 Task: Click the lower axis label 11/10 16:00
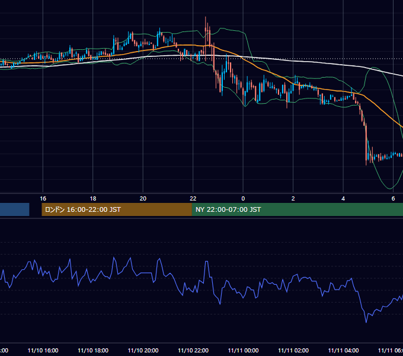point(43,350)
